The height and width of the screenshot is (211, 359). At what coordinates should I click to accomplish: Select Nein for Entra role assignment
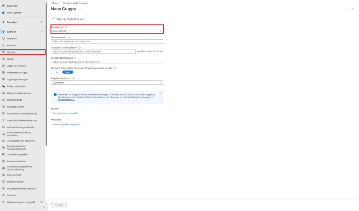pos(68,72)
